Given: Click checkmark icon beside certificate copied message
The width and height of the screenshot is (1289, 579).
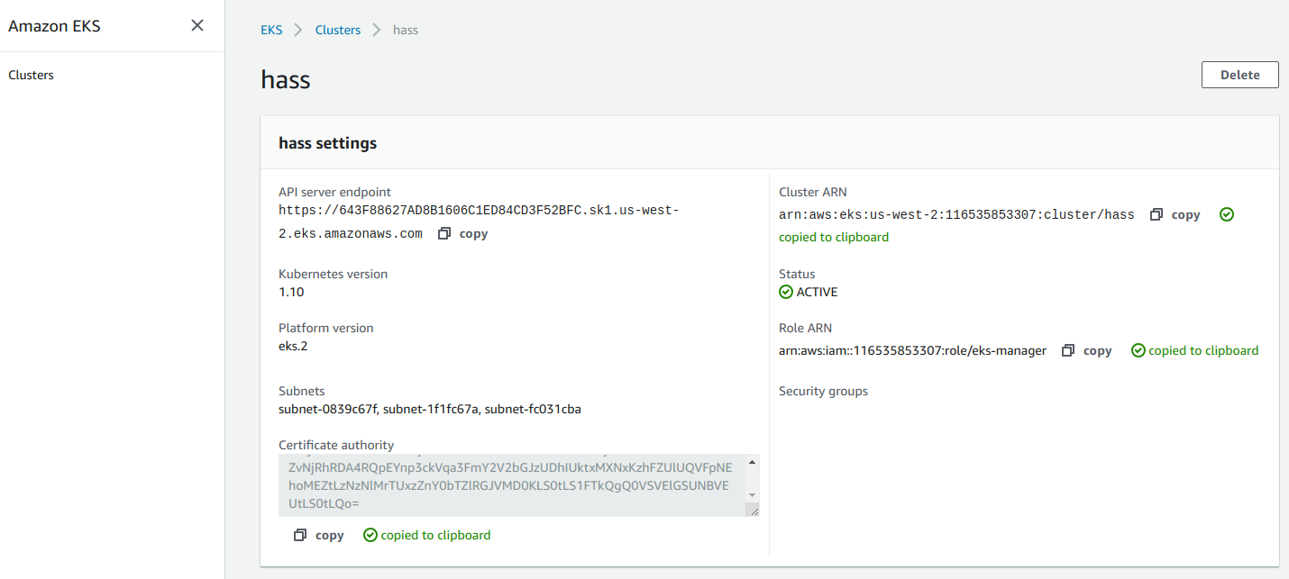Looking at the screenshot, I should pyautogui.click(x=370, y=535).
